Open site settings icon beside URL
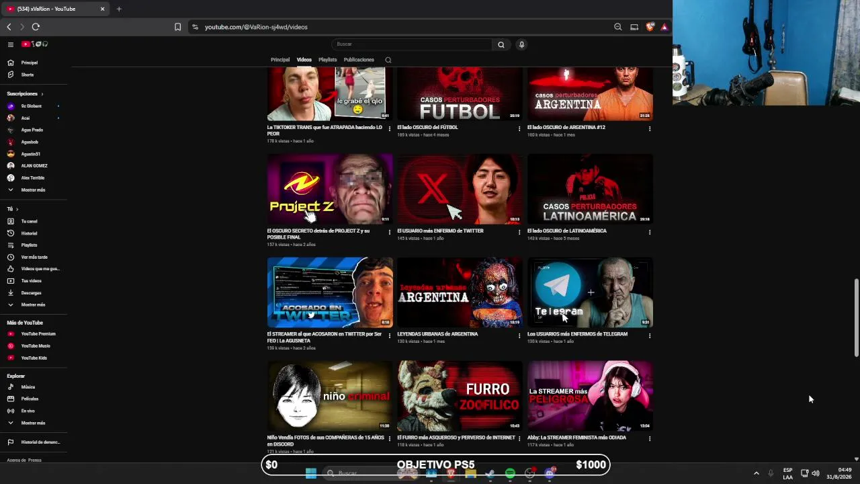The height and width of the screenshot is (484, 860). tap(195, 27)
